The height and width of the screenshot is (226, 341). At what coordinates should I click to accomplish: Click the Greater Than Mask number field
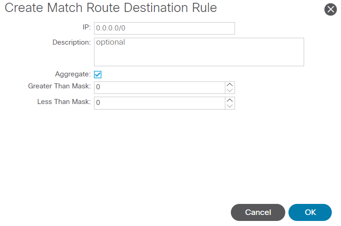pyautogui.click(x=159, y=87)
